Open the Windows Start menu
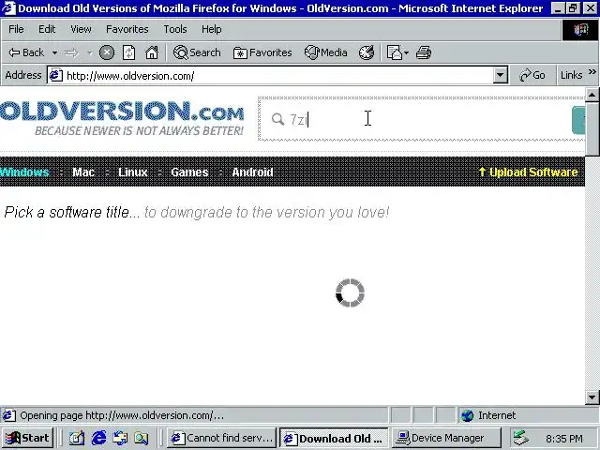Image resolution: width=600 pixels, height=450 pixels. point(28,438)
